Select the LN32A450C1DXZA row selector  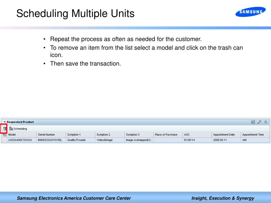coord(4,140)
